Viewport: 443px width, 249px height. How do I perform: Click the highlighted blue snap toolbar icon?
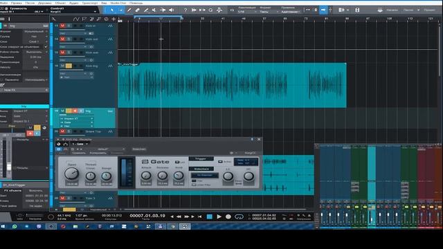[x=323, y=10]
